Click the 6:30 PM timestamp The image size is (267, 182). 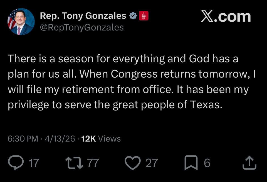pyautogui.click(x=23, y=139)
